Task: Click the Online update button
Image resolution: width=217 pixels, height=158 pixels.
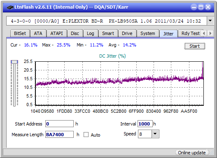Action: (191, 153)
